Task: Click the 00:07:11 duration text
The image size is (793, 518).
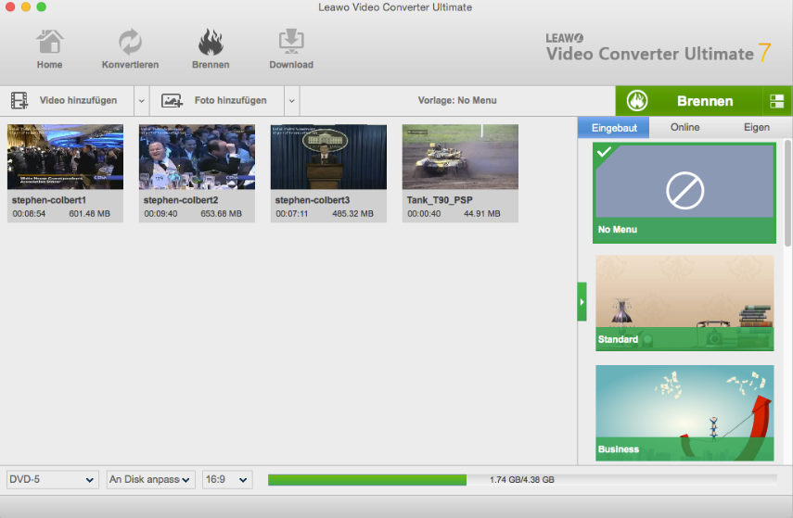Action: pos(292,214)
